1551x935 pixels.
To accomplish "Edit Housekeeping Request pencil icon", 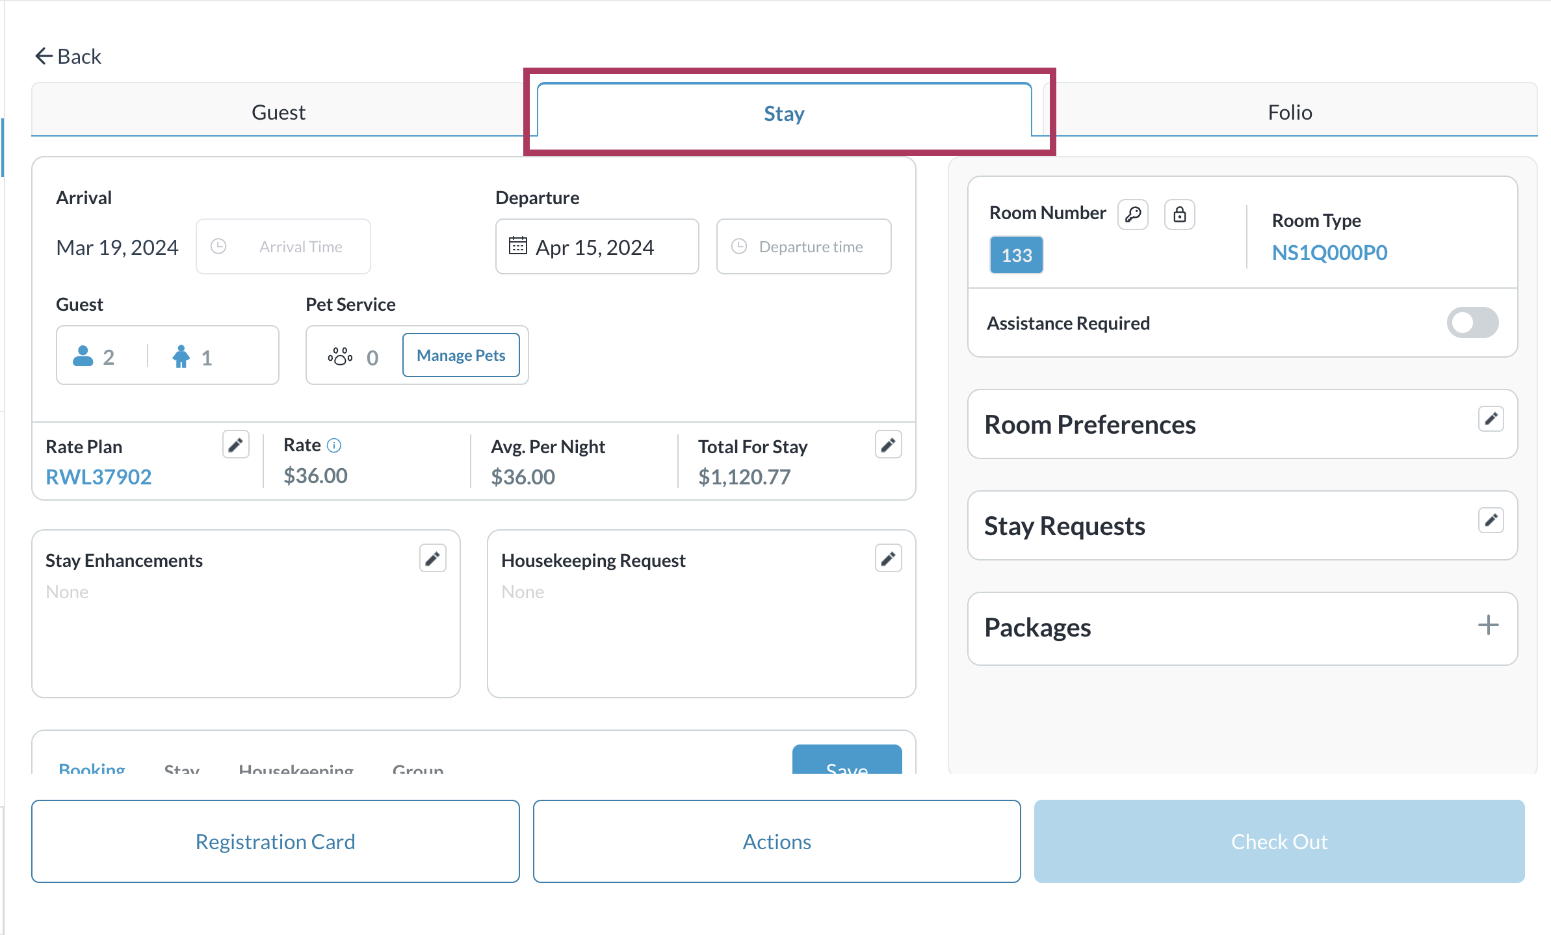I will pos(888,559).
